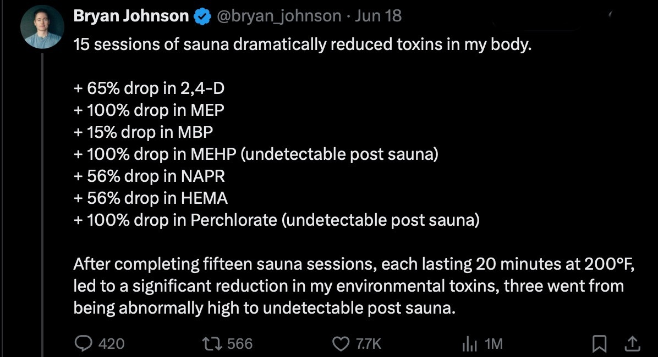Screen dimensions: 658x357
Task: Repost the tweet using the retweet arrows icon
Action: [x=211, y=344]
